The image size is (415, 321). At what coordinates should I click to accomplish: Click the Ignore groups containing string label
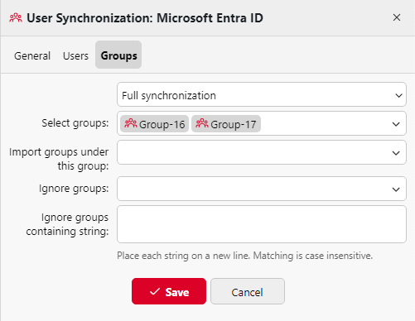pyautogui.click(x=67, y=224)
